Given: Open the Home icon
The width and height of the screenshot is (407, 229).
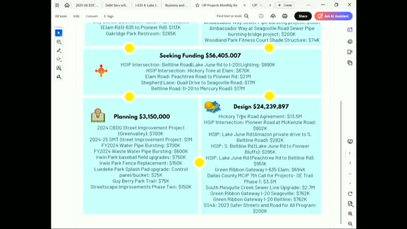Looking at the screenshot, I should [67, 5].
